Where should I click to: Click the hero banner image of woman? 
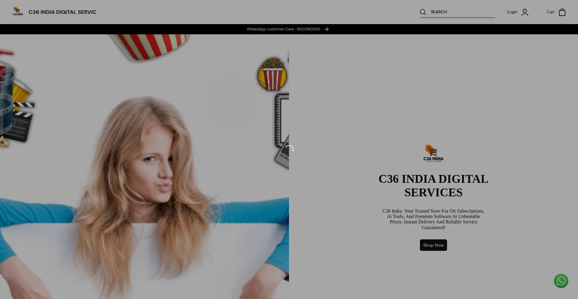(144, 167)
